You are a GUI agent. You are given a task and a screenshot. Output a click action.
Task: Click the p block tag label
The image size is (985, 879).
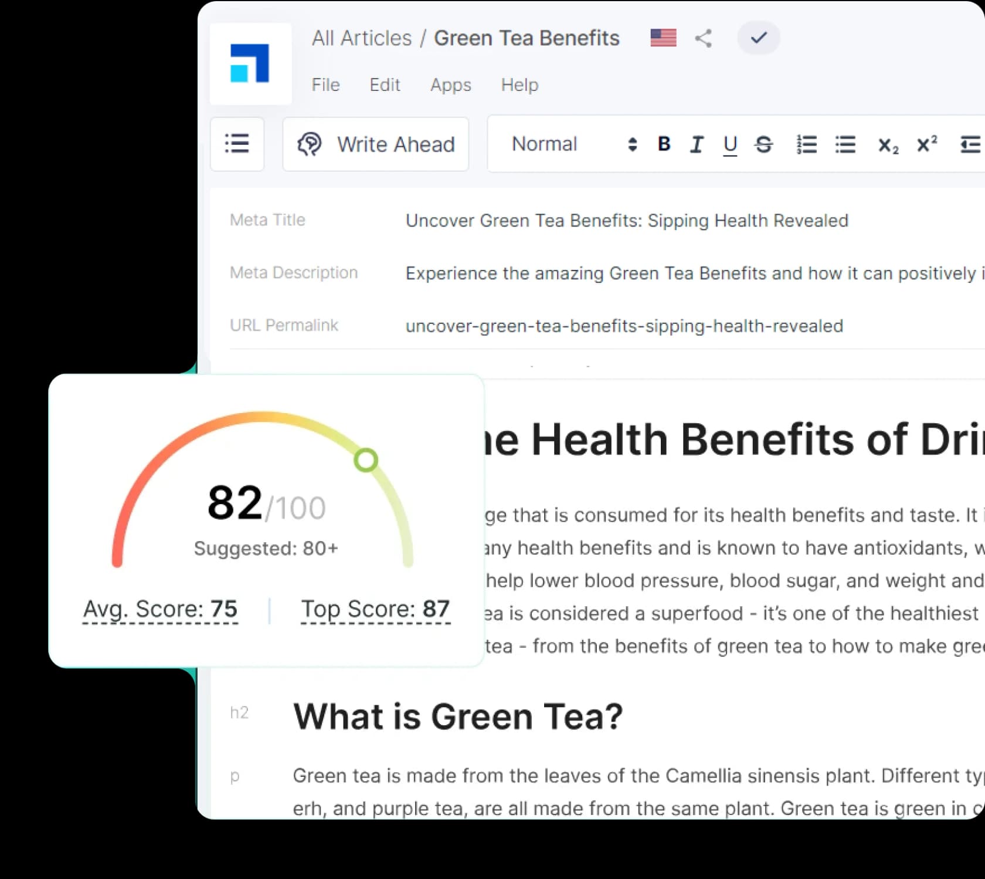pos(235,777)
